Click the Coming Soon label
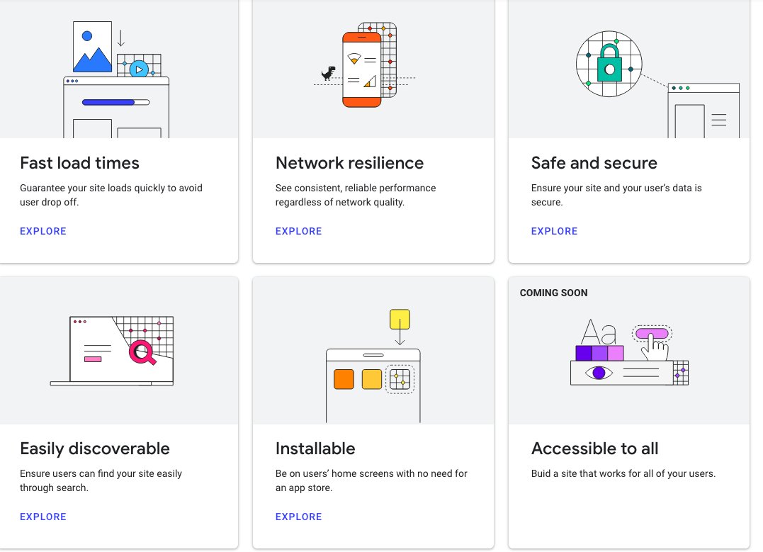Image resolution: width=763 pixels, height=552 pixels. click(x=553, y=293)
